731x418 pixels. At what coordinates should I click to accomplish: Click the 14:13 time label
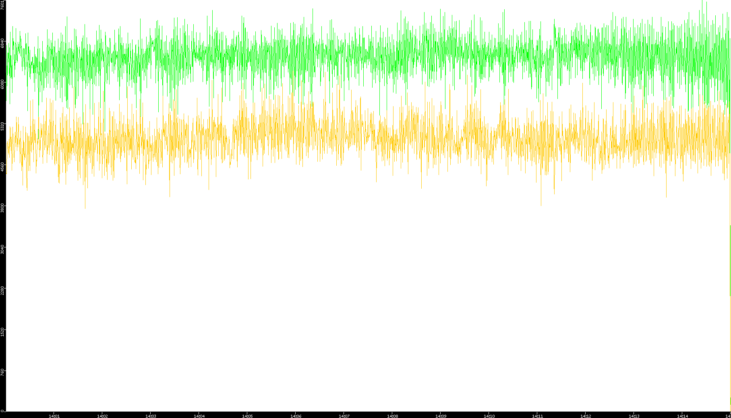point(634,416)
